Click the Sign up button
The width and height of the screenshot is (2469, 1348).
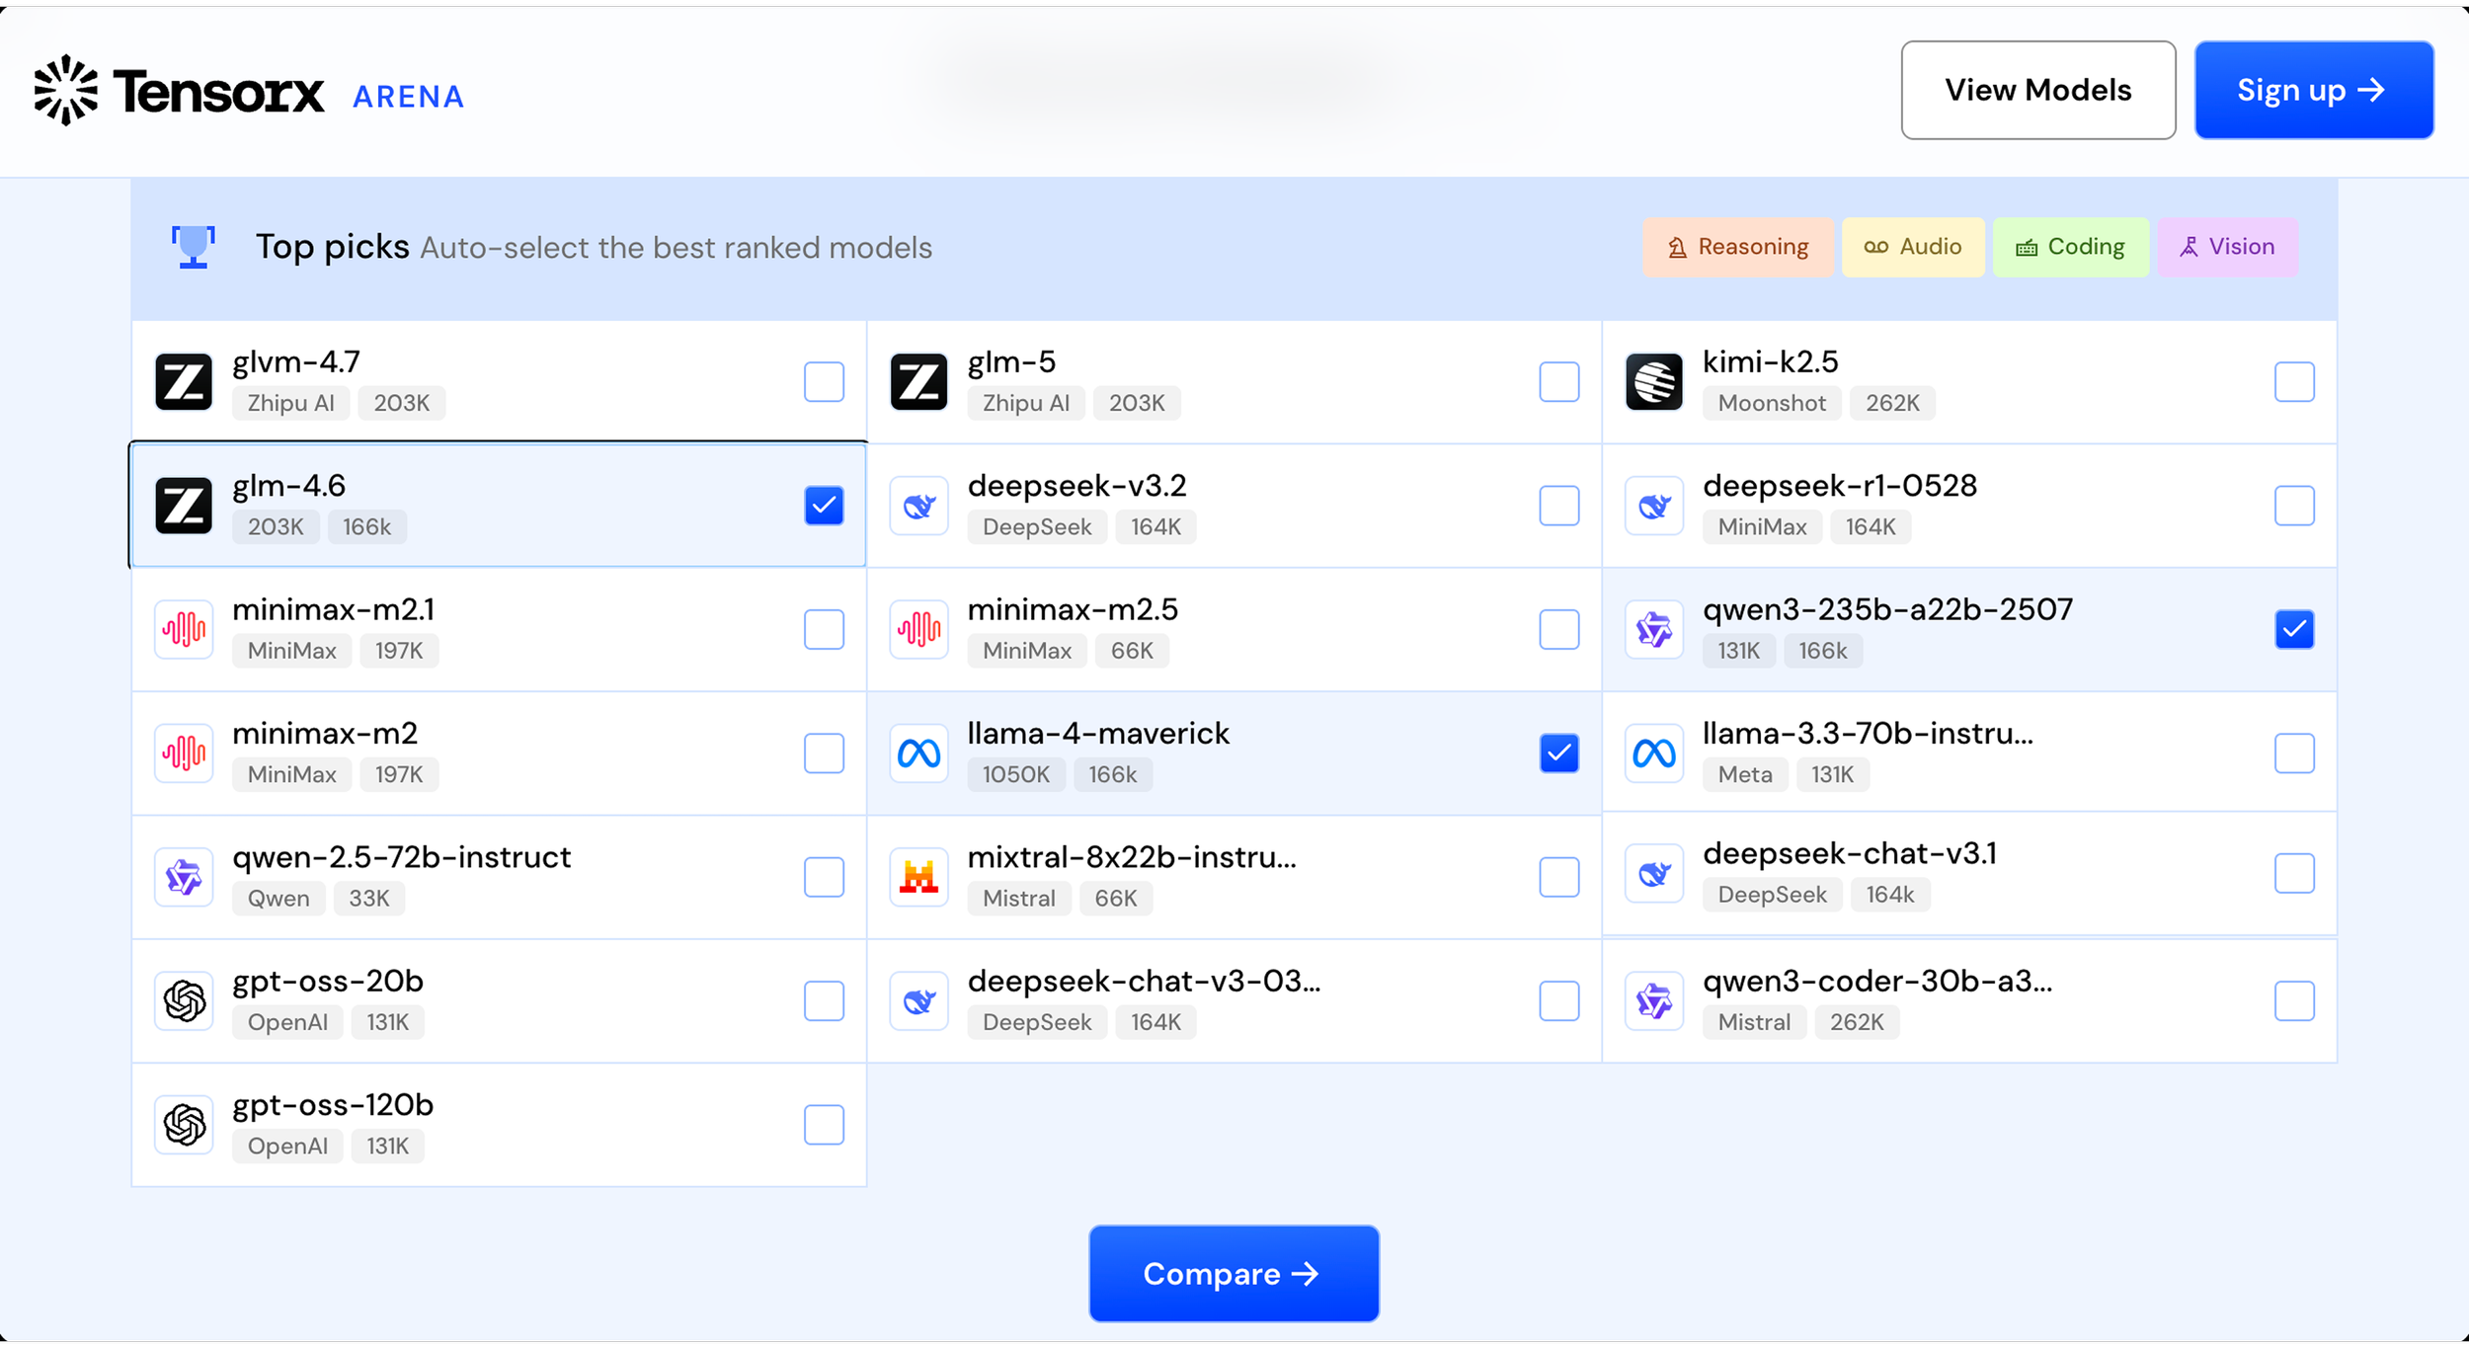pos(2314,90)
